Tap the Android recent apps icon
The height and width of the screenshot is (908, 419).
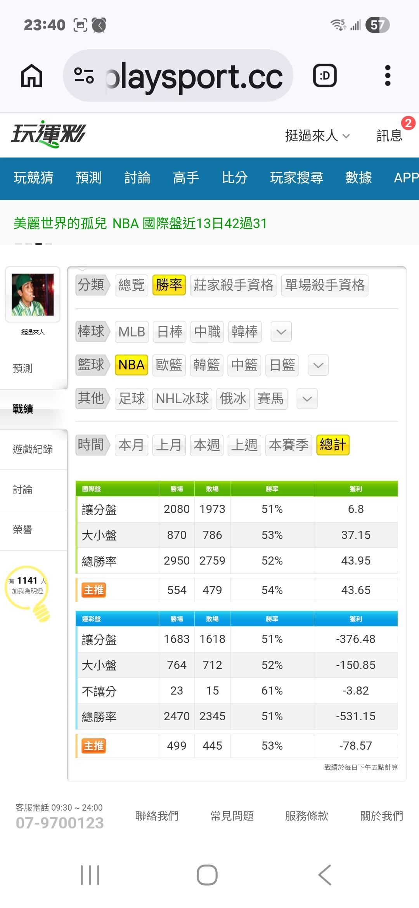click(x=90, y=875)
